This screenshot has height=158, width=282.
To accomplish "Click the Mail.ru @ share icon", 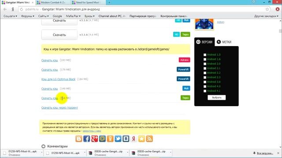I will [102, 139].
